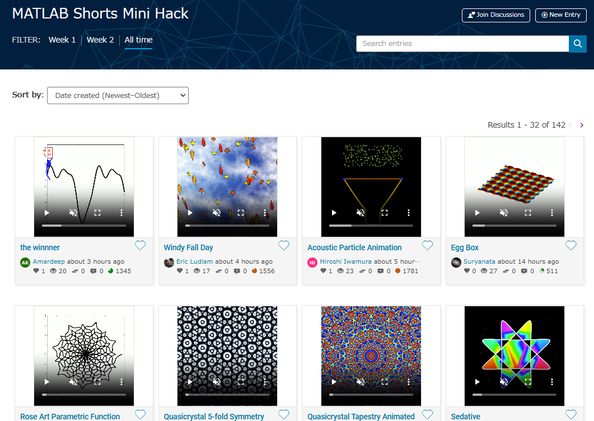
Task: Heart the Sedative entry
Action: click(x=571, y=414)
